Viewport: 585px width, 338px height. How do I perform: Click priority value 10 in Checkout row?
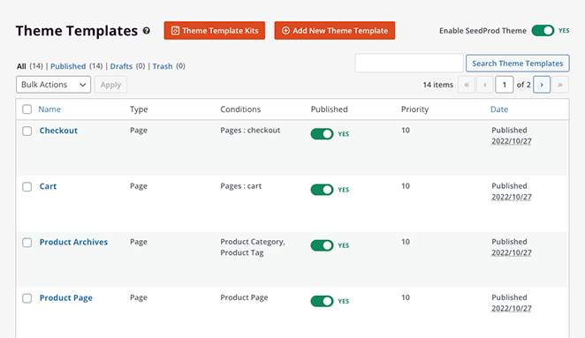[406, 130]
